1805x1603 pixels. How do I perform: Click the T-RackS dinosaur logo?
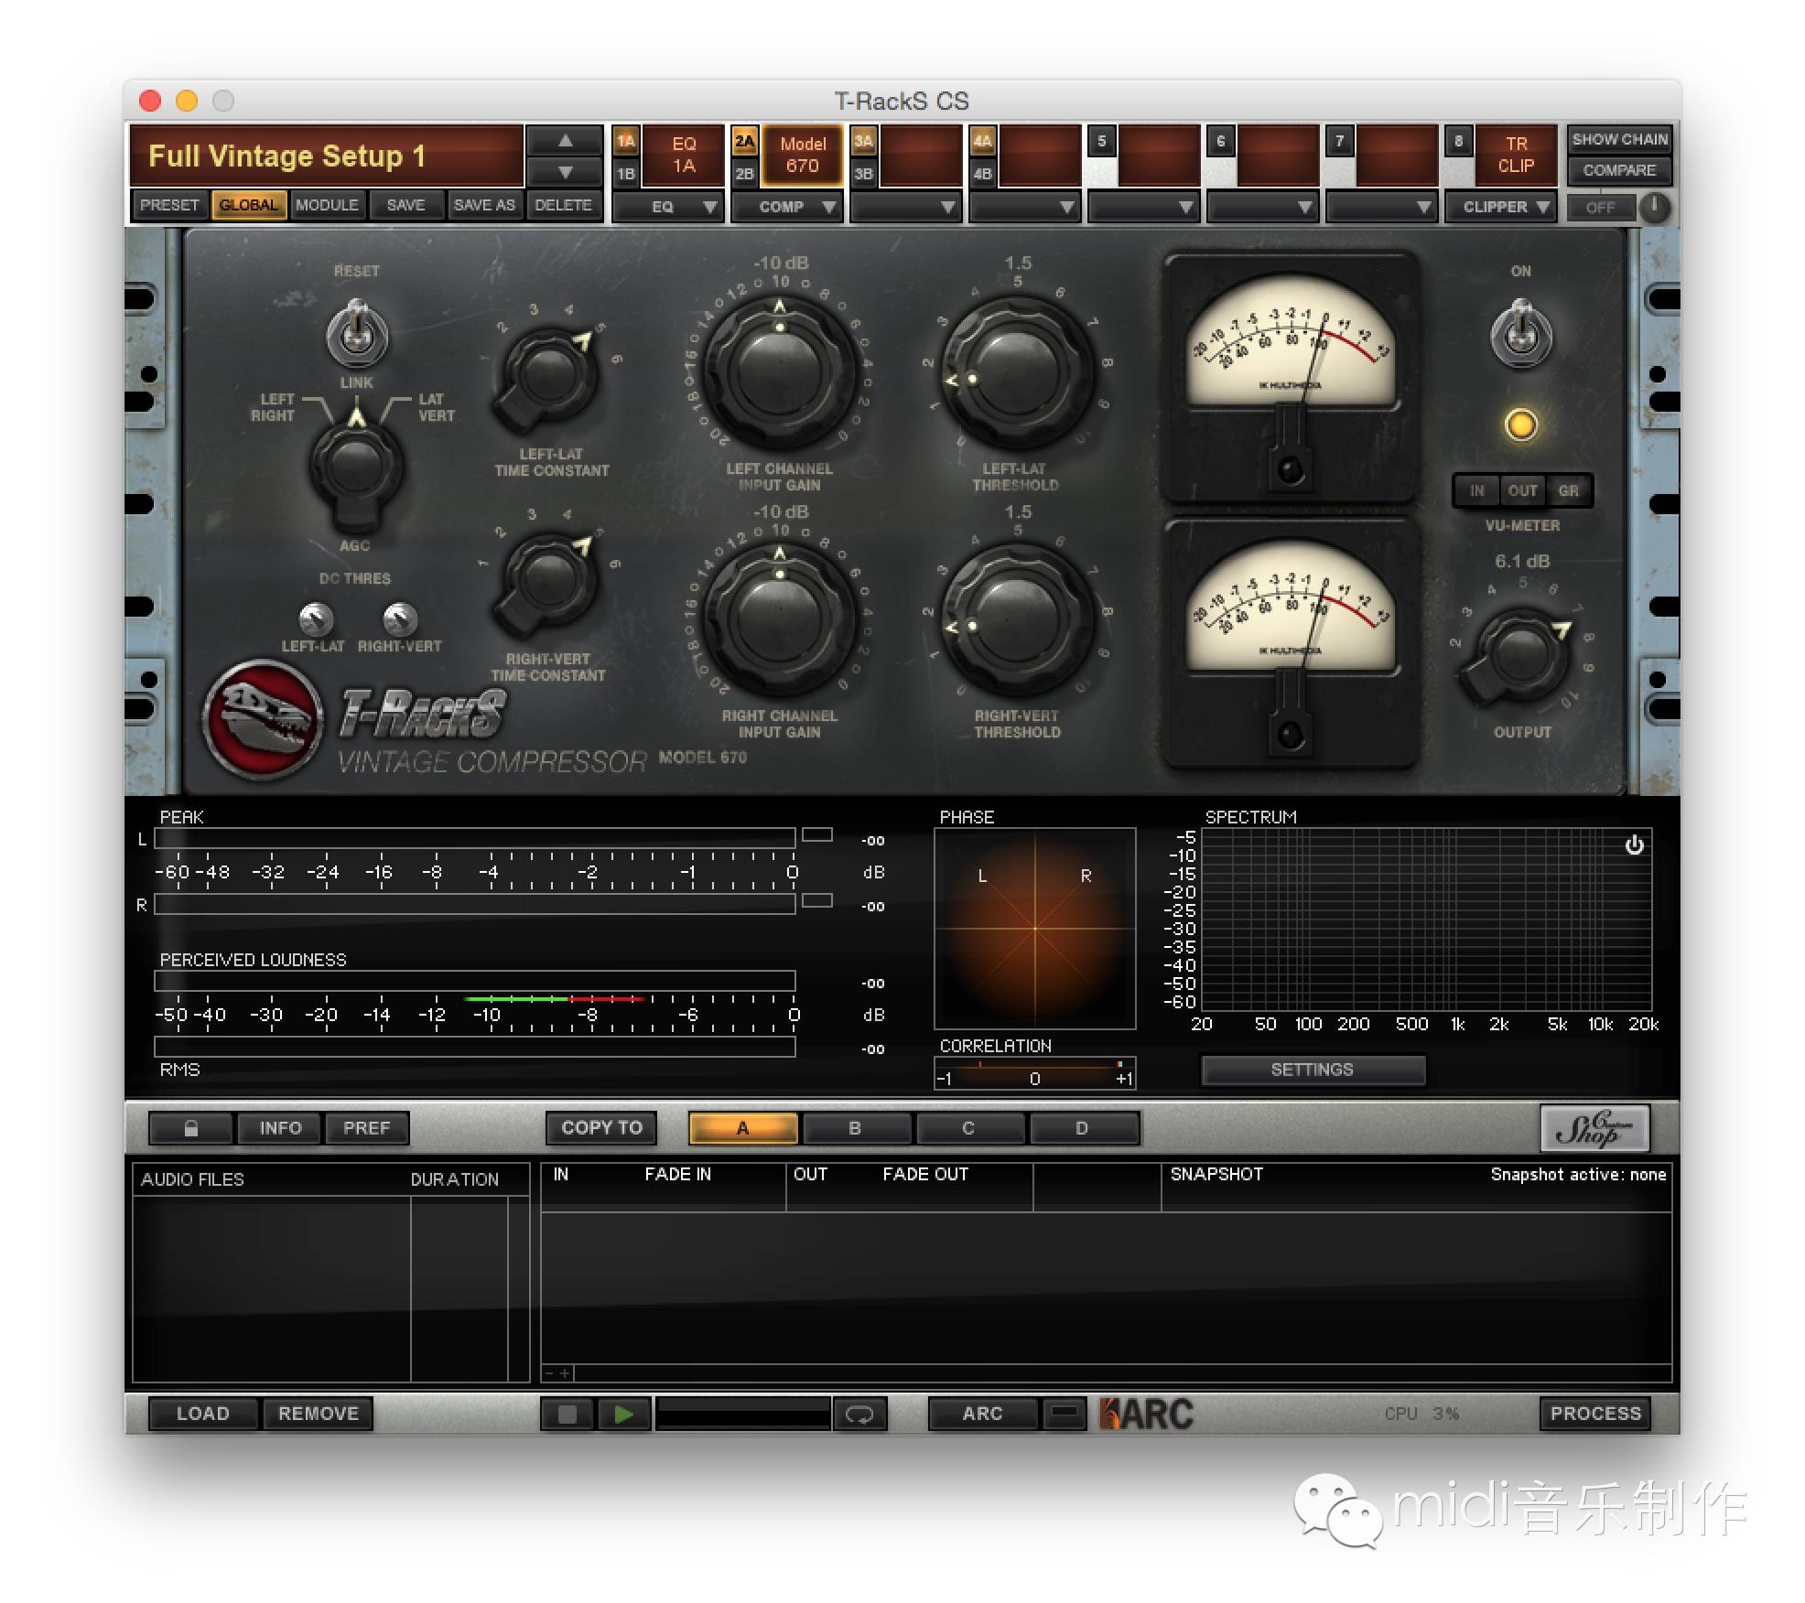[263, 719]
